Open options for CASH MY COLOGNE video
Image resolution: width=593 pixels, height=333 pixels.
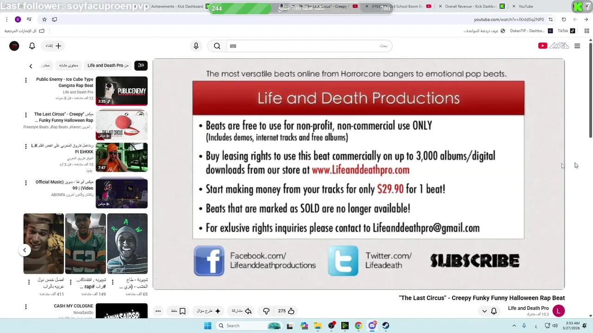click(26, 307)
